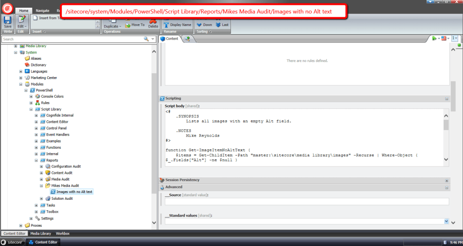Move item to Last in sorting

(222, 25)
